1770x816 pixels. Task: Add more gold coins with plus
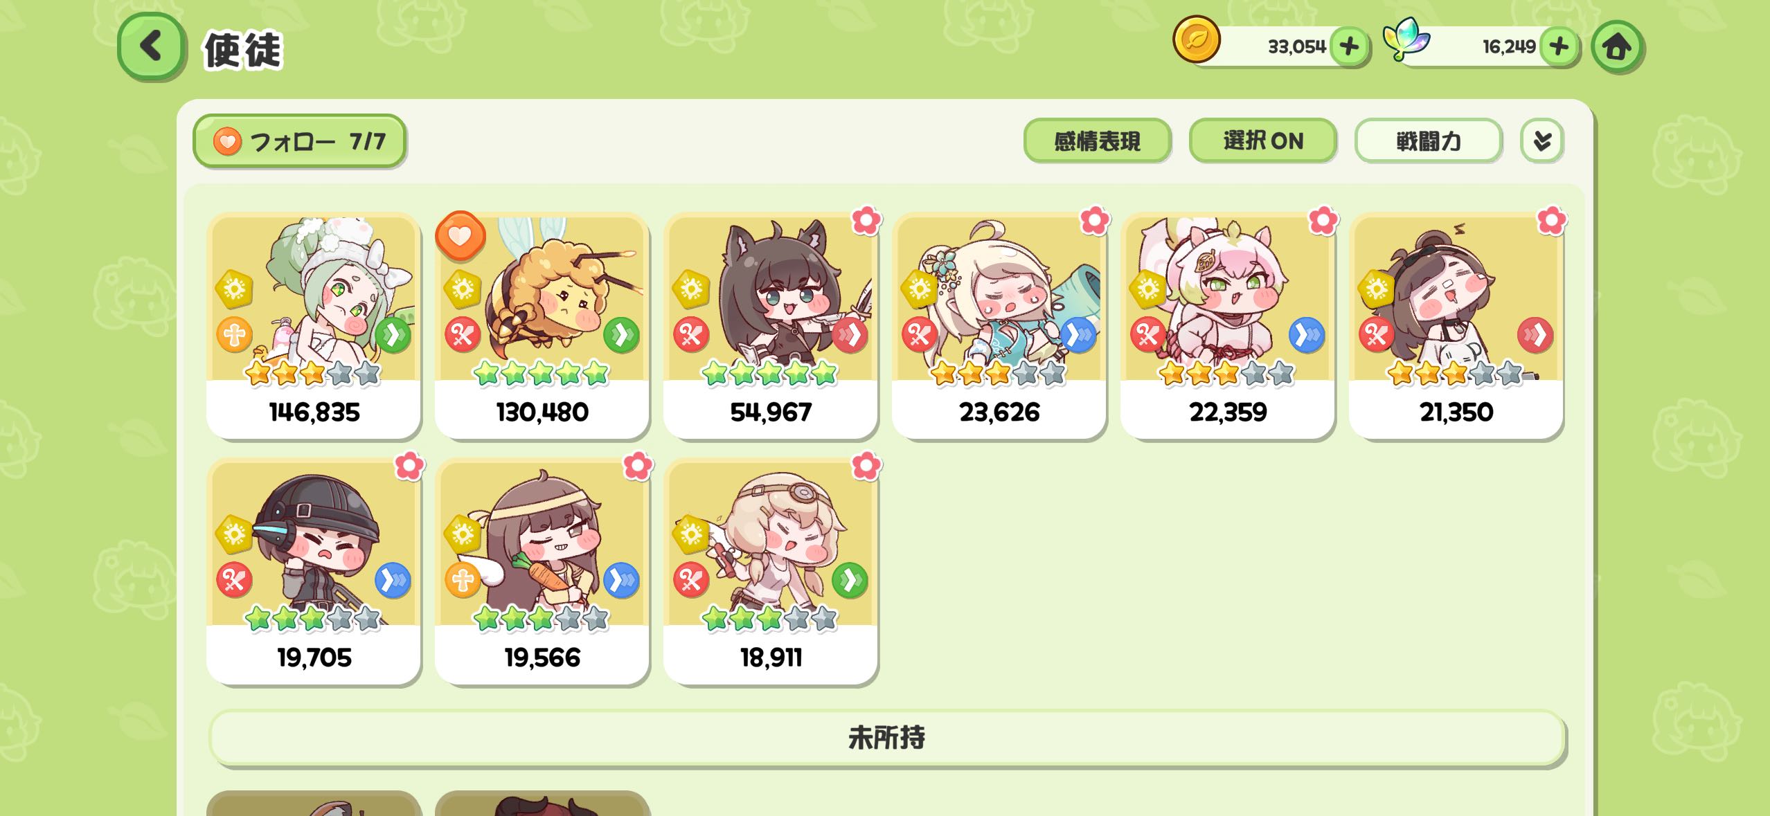[1349, 47]
